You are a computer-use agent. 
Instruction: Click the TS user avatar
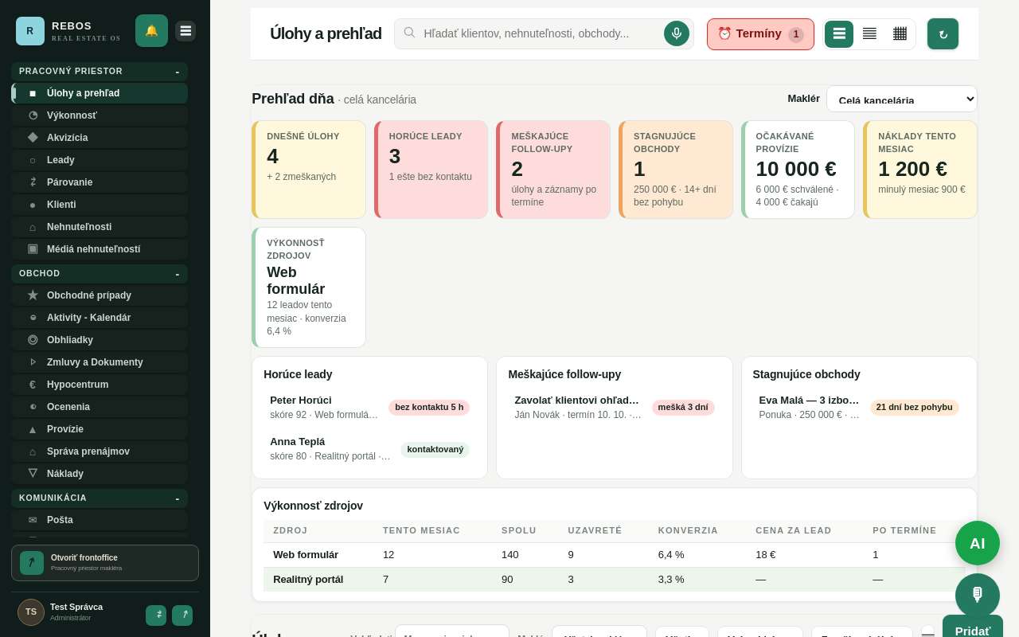pos(31,612)
